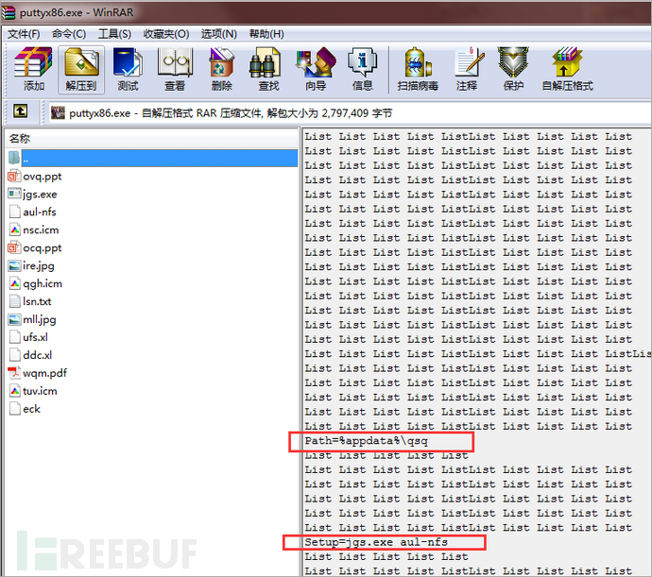Click the 信息 (Info) toolbar icon
The width and height of the screenshot is (652, 577).
pyautogui.click(x=363, y=62)
